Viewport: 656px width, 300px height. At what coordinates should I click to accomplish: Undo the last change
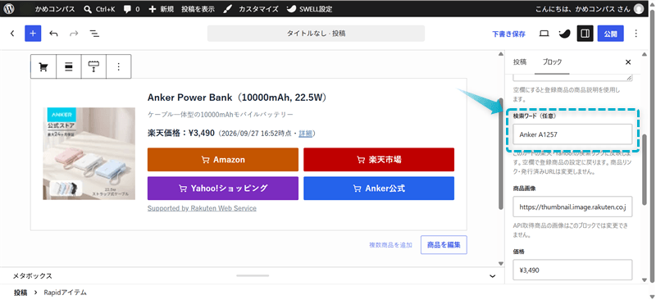click(53, 34)
